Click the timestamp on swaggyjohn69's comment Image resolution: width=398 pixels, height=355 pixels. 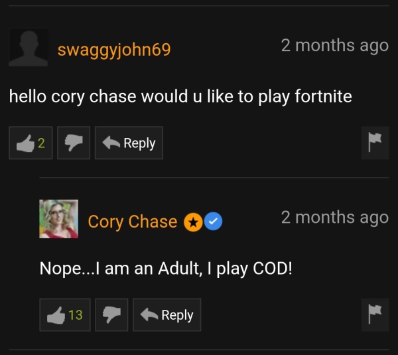(335, 46)
